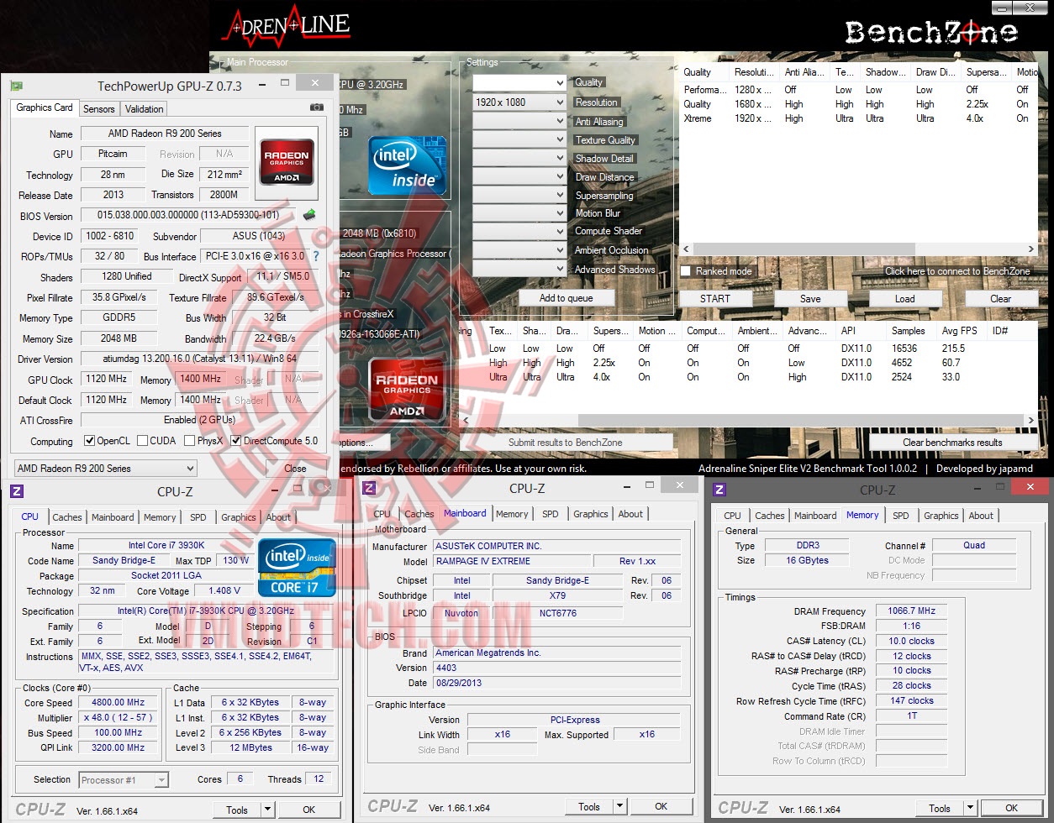
Task: Switch to the Validation tab in GPU-Z
Action: coord(144,109)
